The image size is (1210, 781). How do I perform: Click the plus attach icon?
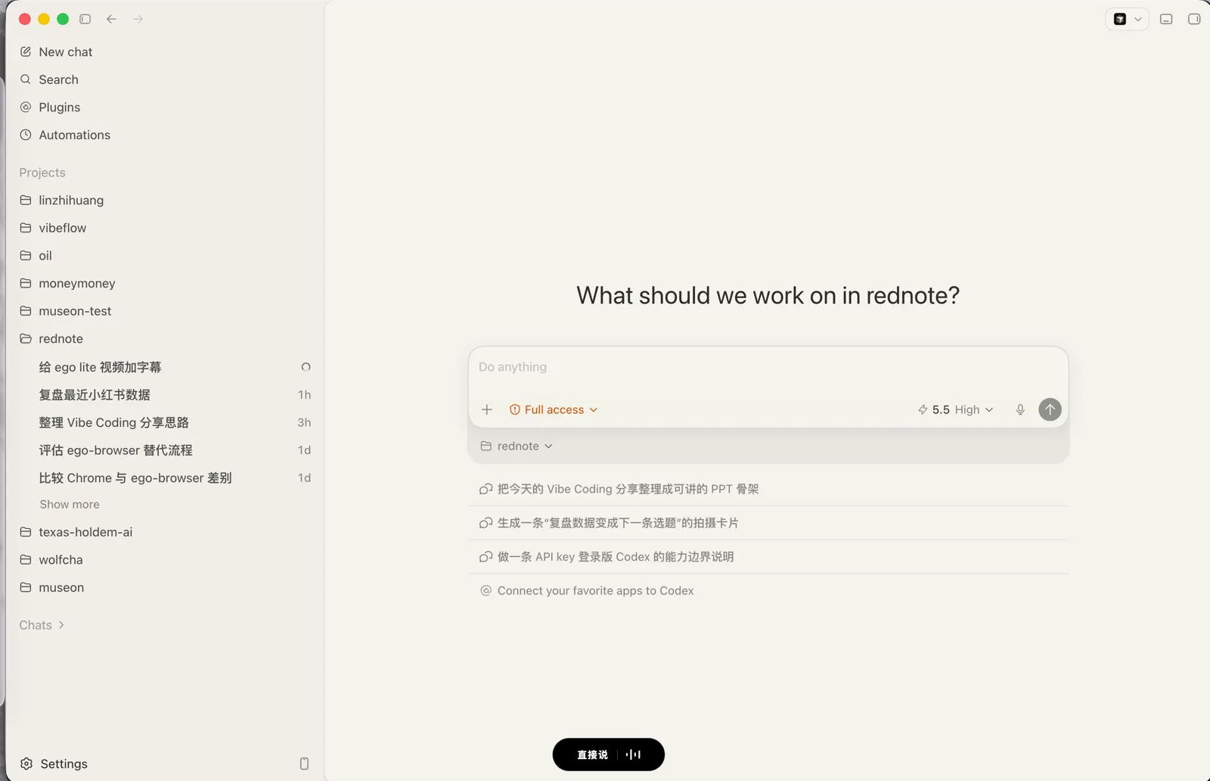point(487,409)
